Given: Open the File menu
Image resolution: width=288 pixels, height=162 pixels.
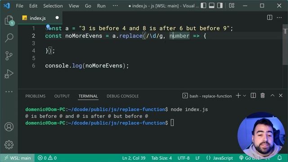Looking at the screenshot, I should click(x=19, y=6).
